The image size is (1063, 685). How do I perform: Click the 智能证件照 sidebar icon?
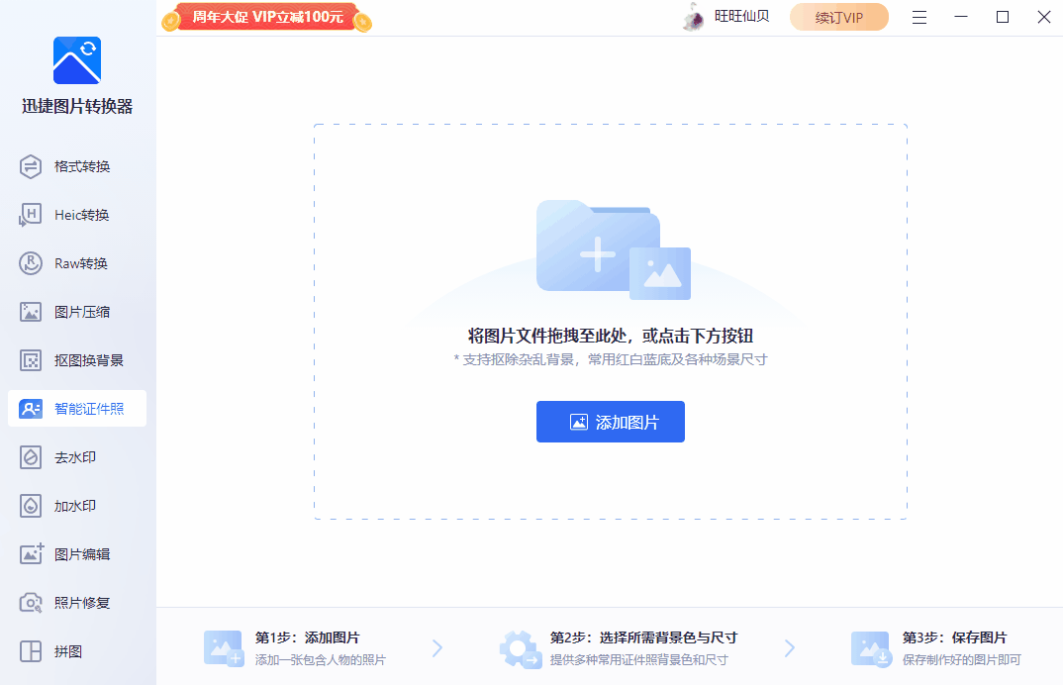pos(31,409)
